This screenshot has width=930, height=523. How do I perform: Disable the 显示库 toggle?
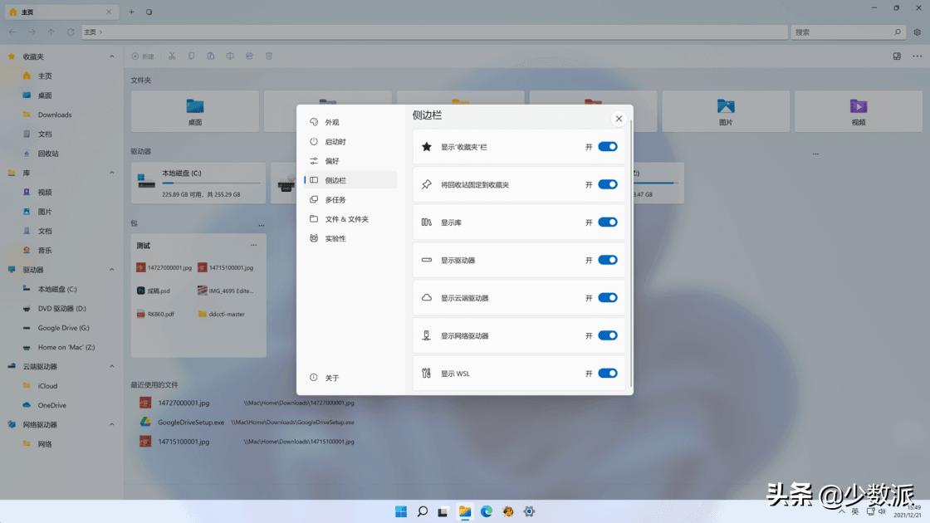point(605,222)
